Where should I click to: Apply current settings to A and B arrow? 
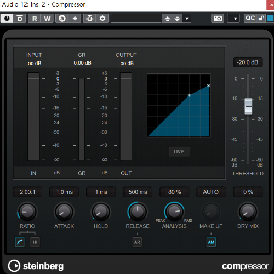(75, 19)
